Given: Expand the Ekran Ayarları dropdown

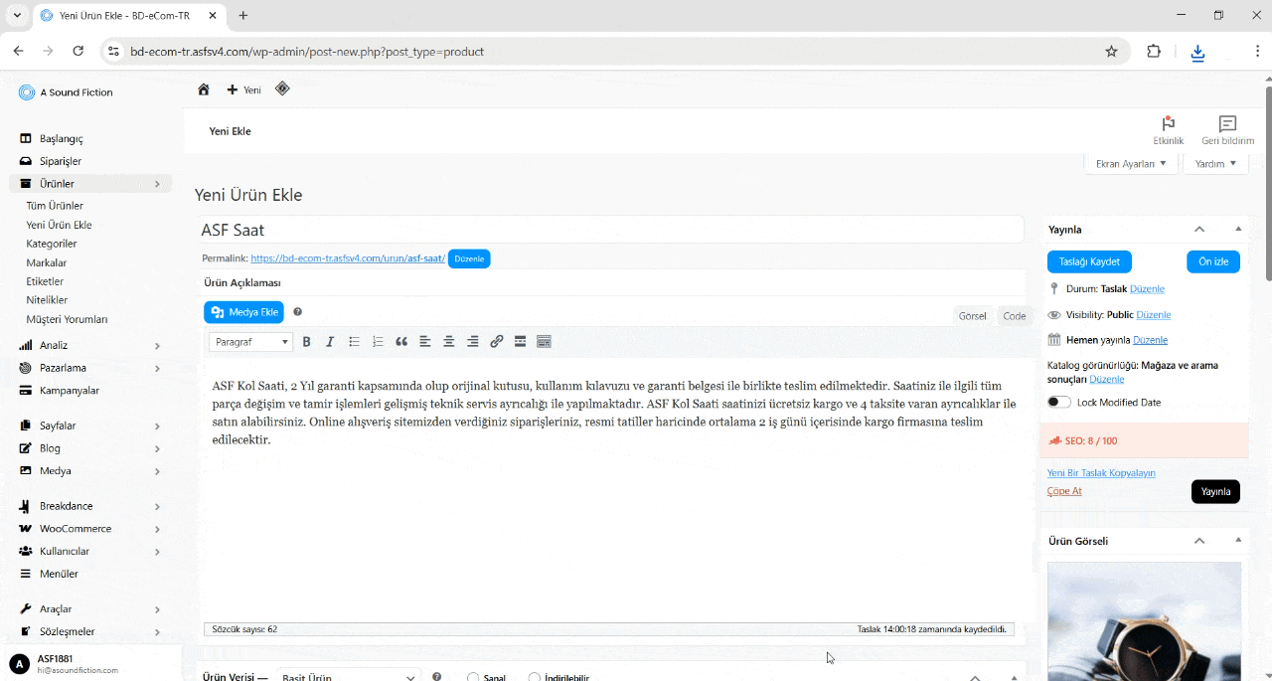Looking at the screenshot, I should [1131, 164].
